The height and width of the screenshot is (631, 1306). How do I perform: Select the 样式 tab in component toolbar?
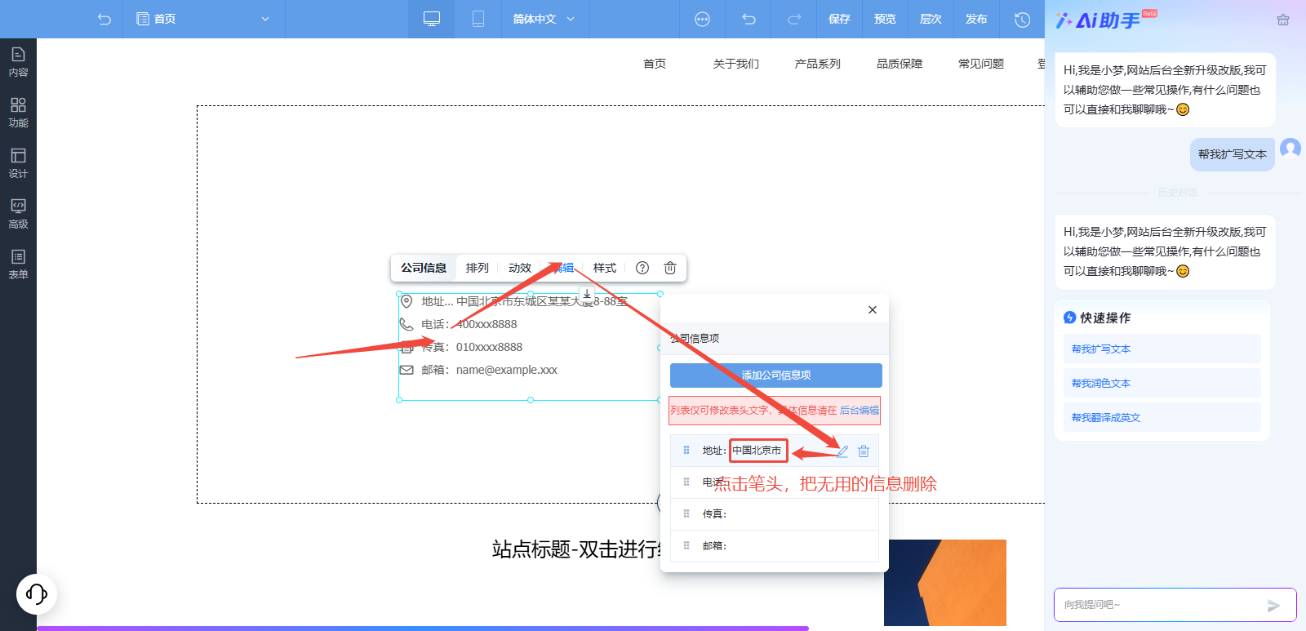[x=605, y=268]
